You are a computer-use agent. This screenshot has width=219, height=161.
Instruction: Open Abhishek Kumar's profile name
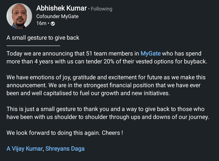61,8
